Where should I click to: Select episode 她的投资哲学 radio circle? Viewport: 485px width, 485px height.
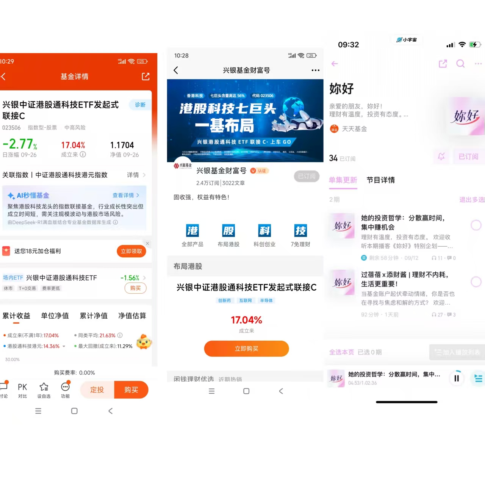tap(476, 225)
